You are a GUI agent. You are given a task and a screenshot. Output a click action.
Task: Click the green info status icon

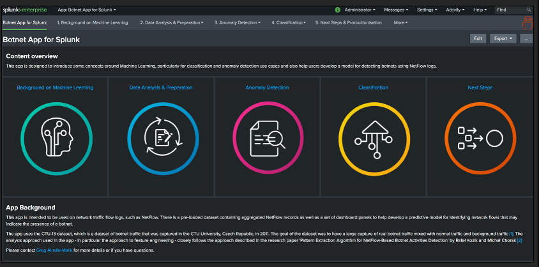point(338,10)
